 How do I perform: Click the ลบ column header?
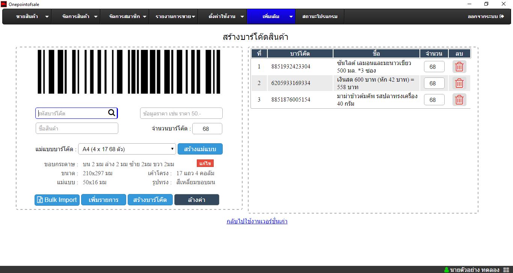click(459, 53)
